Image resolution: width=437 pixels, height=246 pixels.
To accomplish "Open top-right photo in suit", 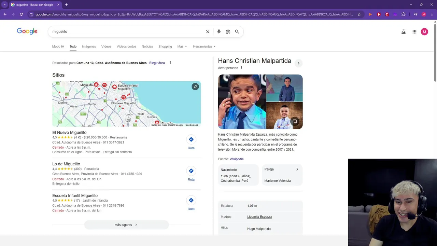I will point(284,88).
